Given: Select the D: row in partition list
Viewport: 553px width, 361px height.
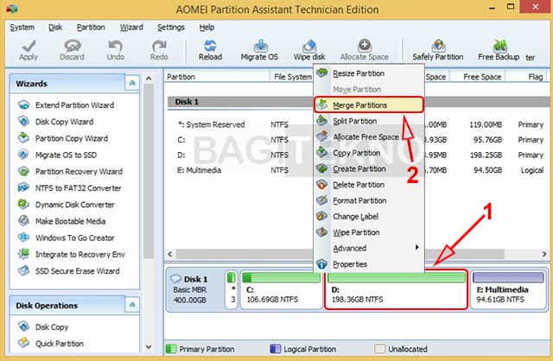Looking at the screenshot, I should [x=357, y=155].
